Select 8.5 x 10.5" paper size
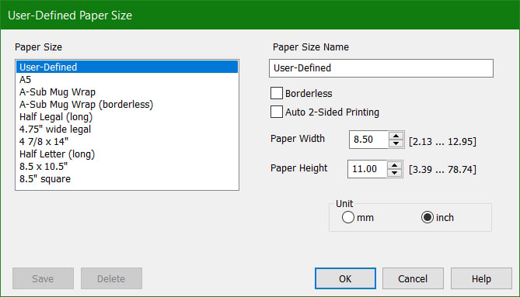The height and width of the screenshot is (297, 520). [x=127, y=166]
